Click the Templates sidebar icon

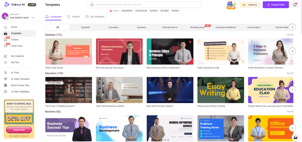(x=6, y=33)
